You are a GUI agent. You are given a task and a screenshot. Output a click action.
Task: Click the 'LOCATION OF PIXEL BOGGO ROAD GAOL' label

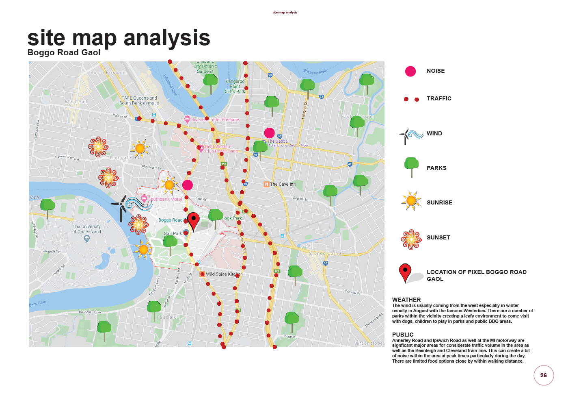[477, 276]
